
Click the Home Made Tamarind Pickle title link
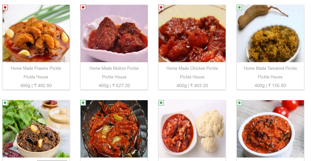click(x=270, y=68)
